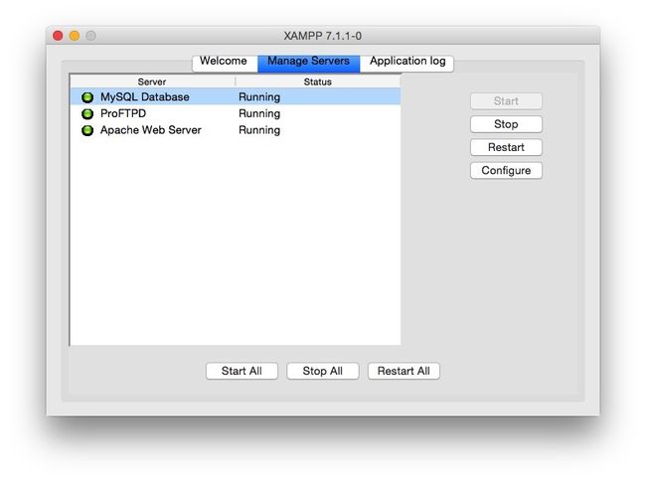Image resolution: width=646 pixels, height=482 pixels.
Task: Click the Running status of ProFTPD
Action: point(259,114)
